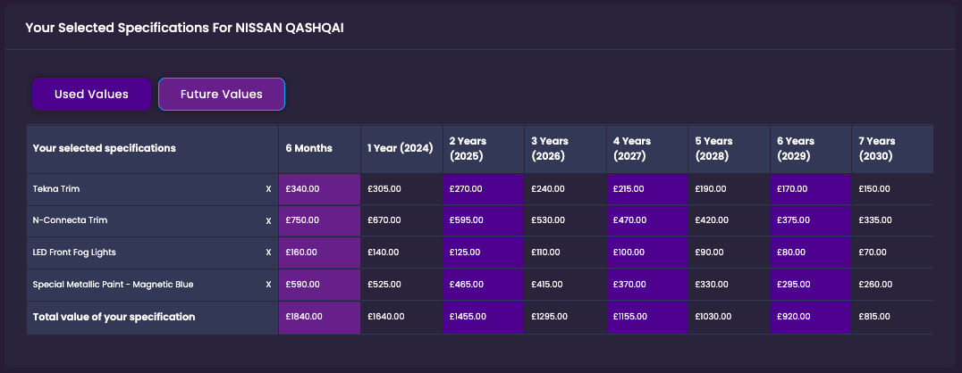Click Total value of your specification label
This screenshot has width=962, height=373.
tap(114, 317)
